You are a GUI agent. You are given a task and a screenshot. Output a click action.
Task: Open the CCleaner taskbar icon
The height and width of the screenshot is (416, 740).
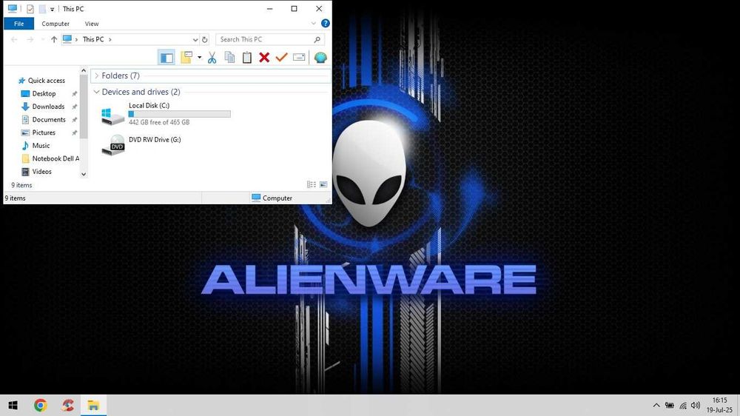coord(67,405)
